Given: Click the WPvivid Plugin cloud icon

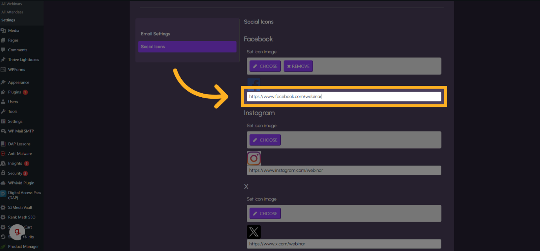Looking at the screenshot, I should (3, 183).
